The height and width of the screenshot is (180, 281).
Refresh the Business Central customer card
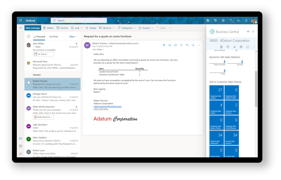(248, 47)
